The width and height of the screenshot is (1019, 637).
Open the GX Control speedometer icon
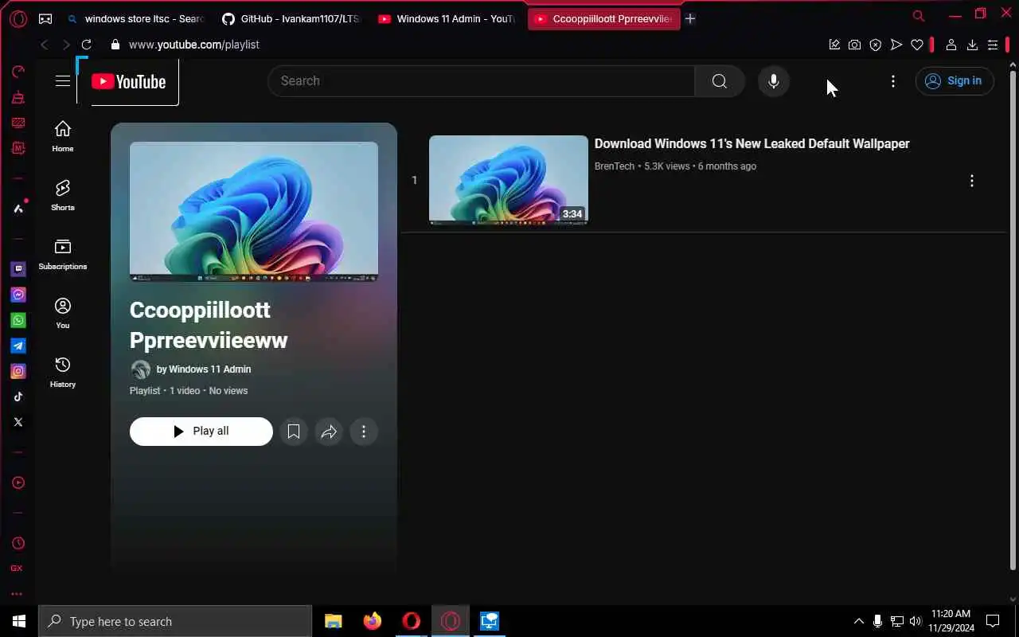click(x=18, y=72)
